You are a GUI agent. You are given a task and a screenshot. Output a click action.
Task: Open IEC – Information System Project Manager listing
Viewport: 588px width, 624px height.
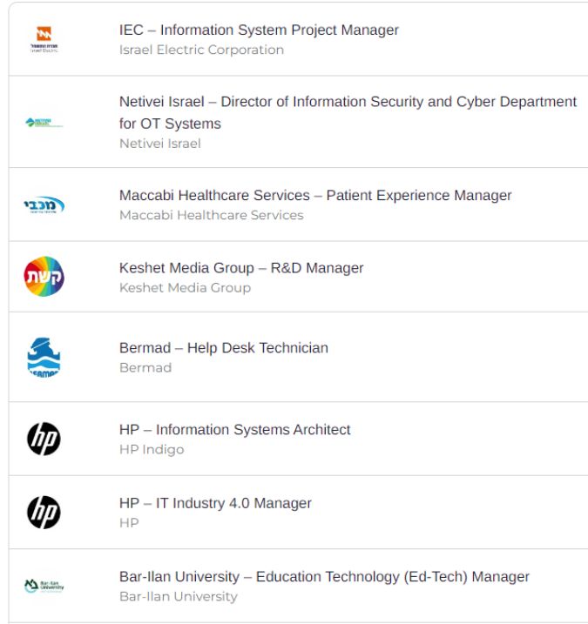259,30
